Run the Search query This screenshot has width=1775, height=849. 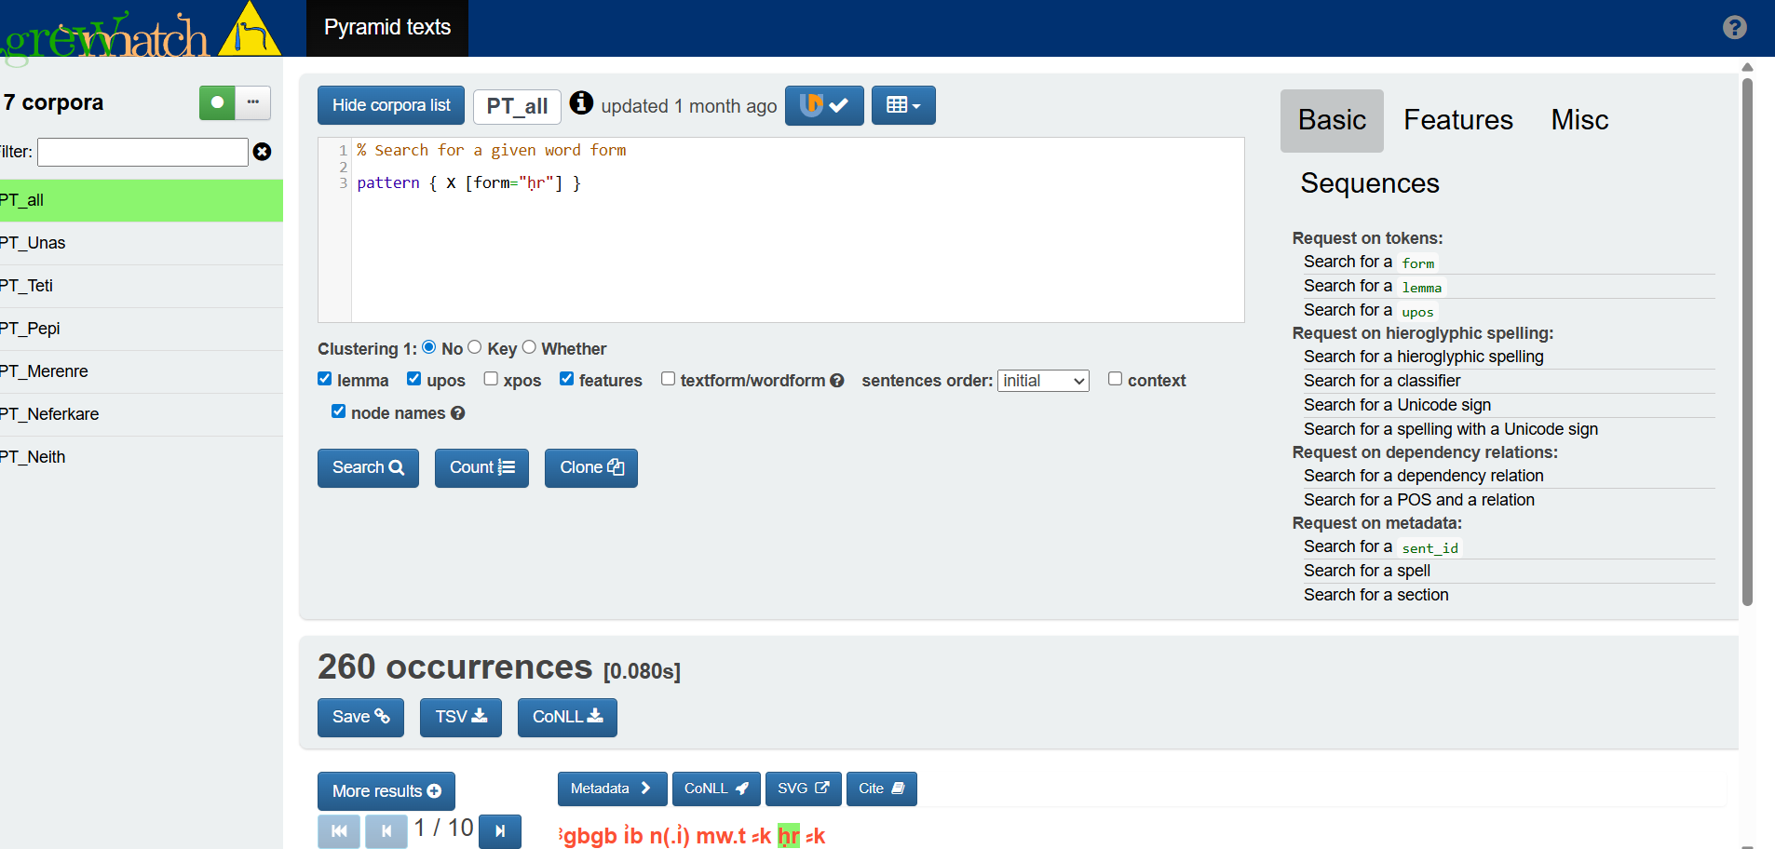coord(367,467)
